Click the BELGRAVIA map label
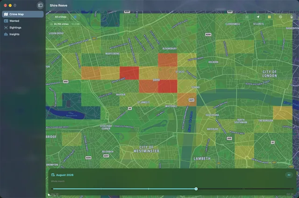299x198 pixels. point(108,152)
